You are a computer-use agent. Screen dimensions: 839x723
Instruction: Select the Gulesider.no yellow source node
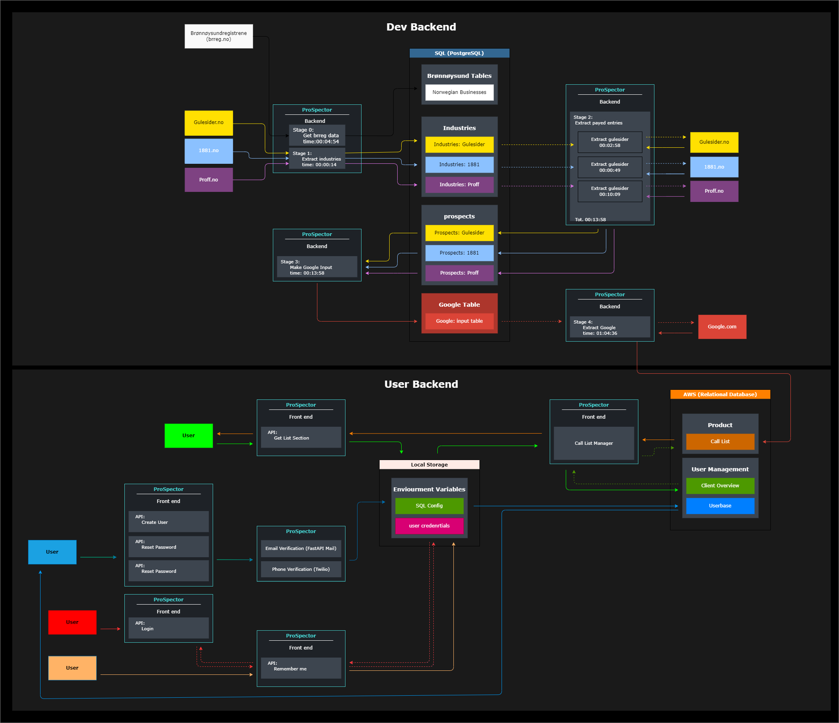click(209, 123)
